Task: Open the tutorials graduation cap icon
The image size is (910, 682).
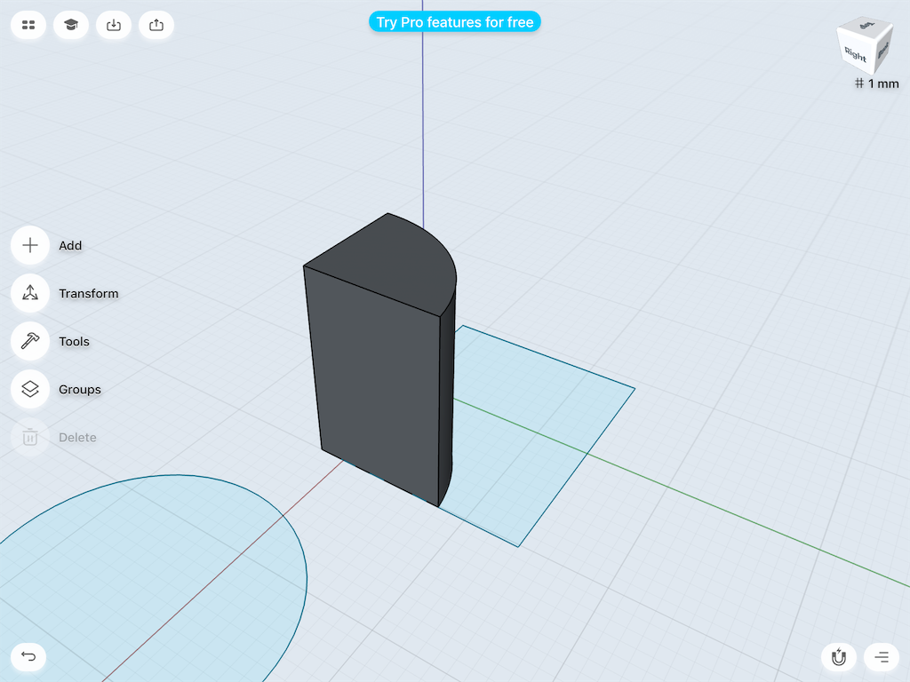Action: click(x=71, y=25)
